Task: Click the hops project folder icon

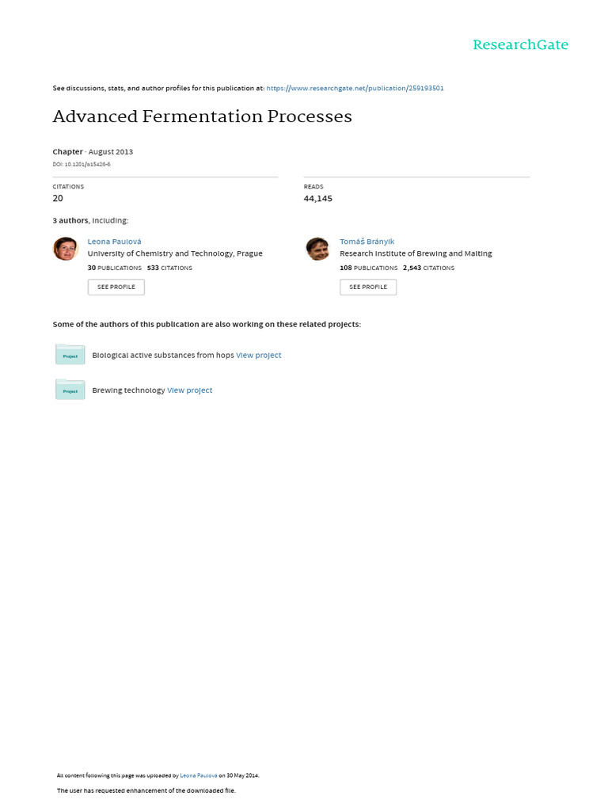Action: 70,355
